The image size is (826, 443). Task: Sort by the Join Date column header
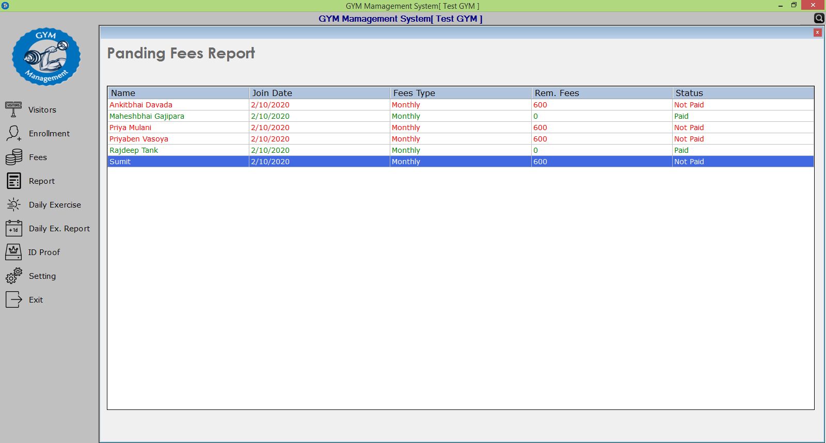pyautogui.click(x=320, y=93)
